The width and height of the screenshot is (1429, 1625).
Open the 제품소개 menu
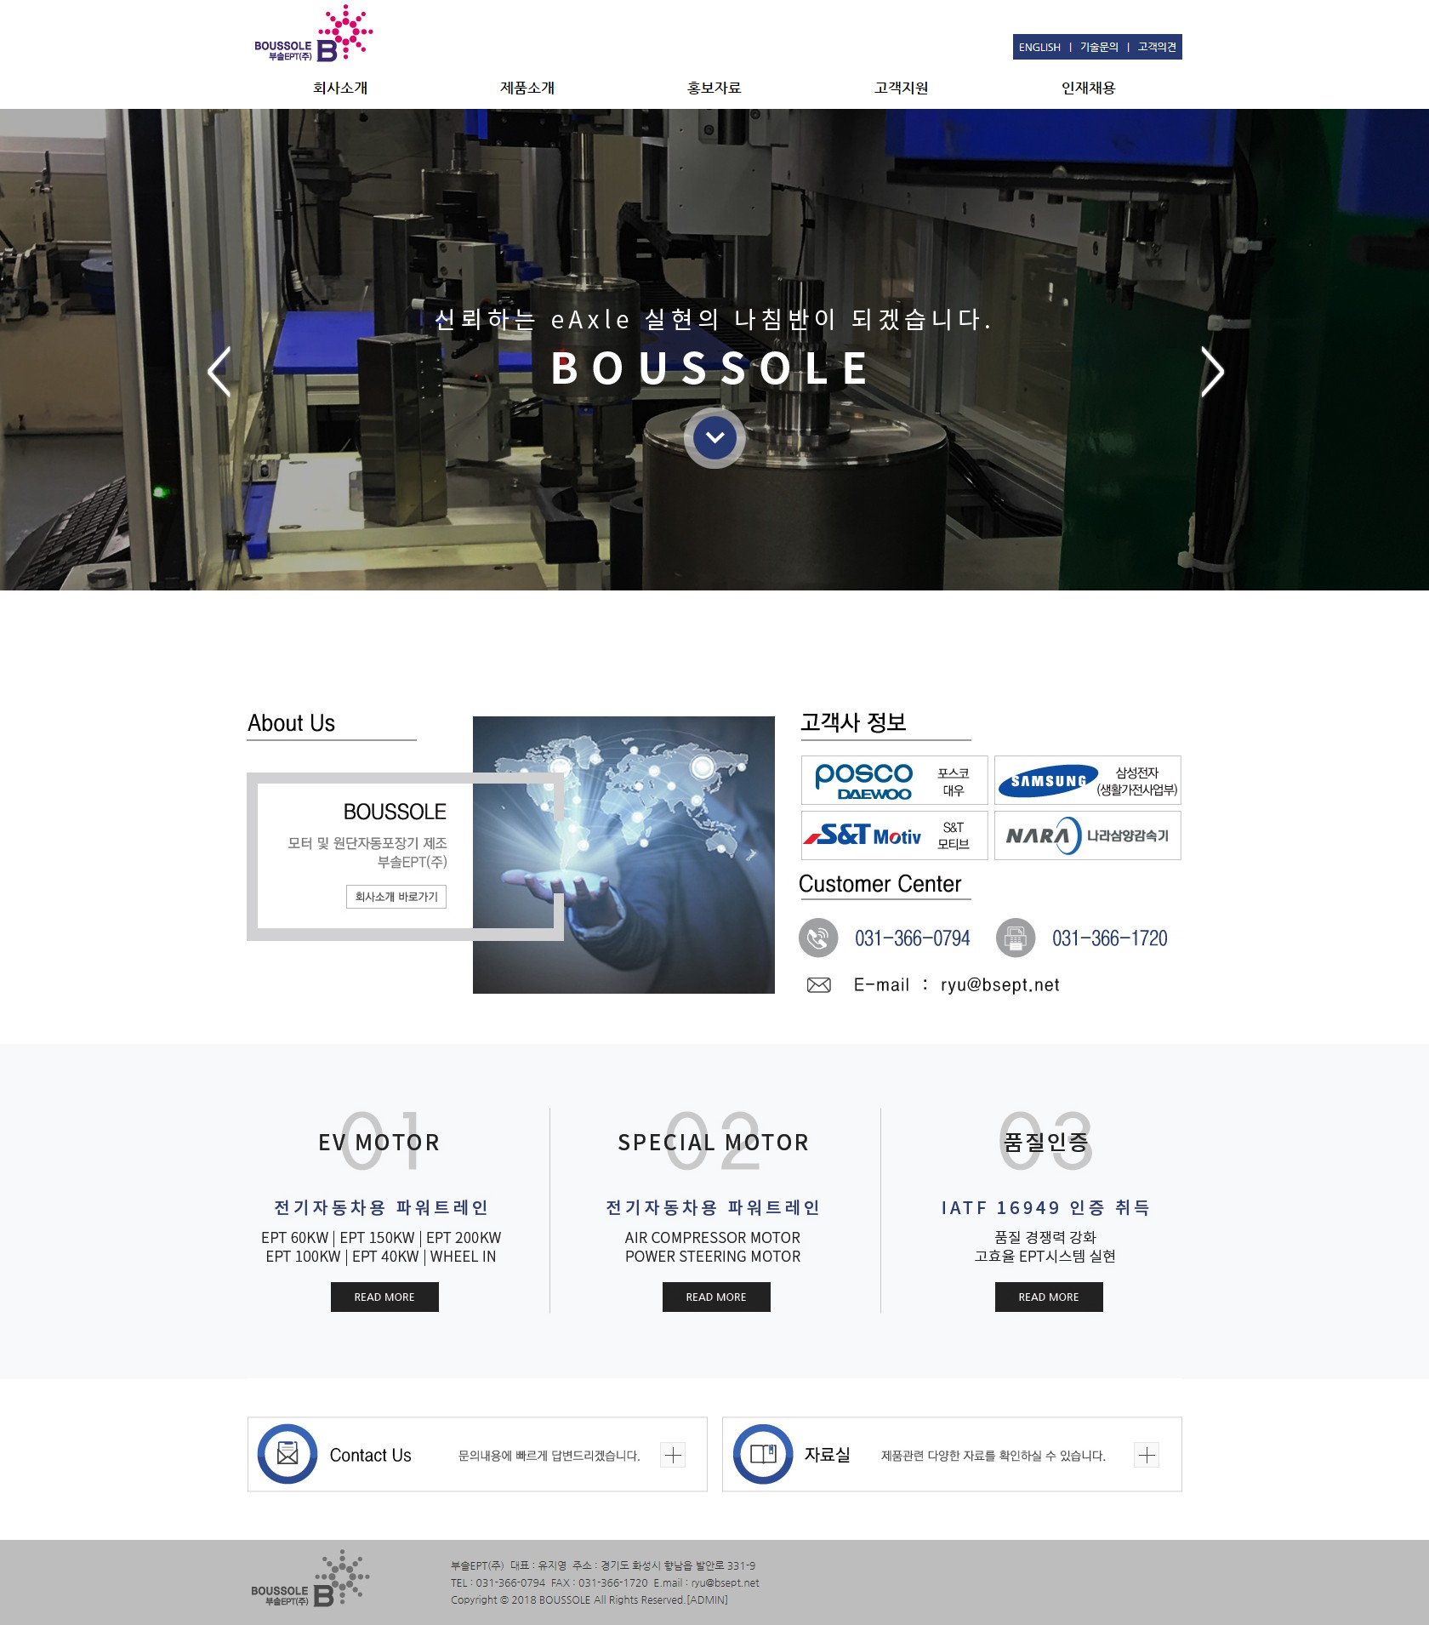(527, 88)
